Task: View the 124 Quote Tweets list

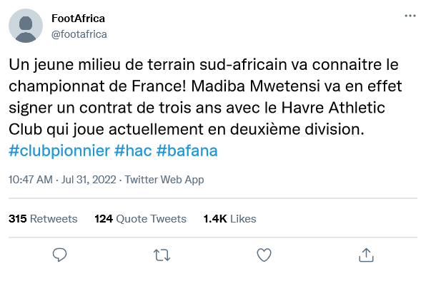Action: (x=141, y=219)
